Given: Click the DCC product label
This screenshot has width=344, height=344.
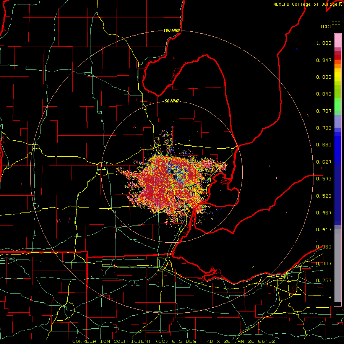Looking at the screenshot, I should [336, 23].
